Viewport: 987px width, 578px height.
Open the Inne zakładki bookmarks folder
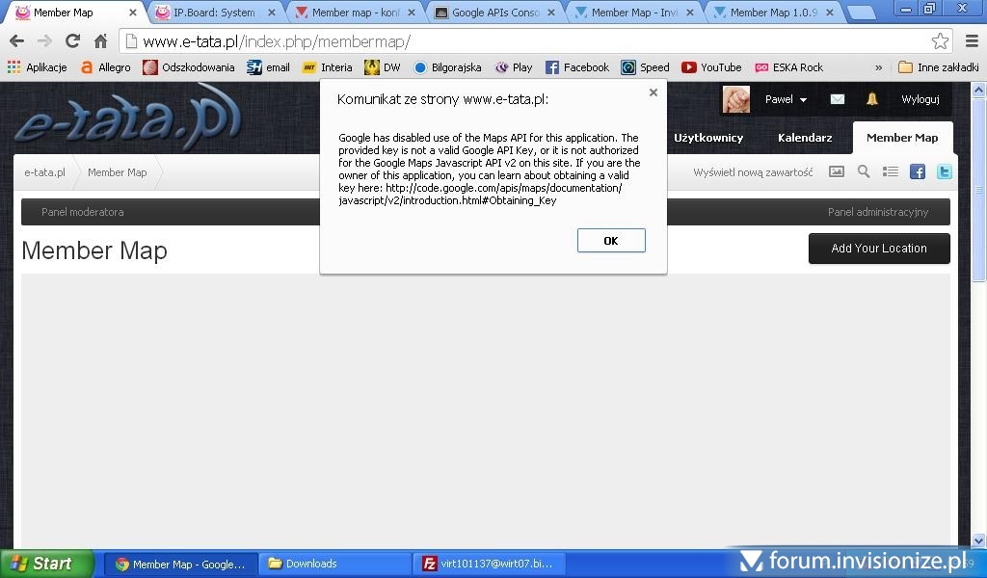coord(938,67)
